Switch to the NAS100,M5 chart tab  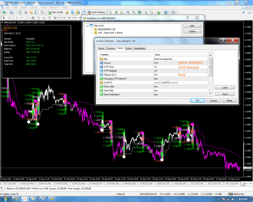(x=180, y=184)
